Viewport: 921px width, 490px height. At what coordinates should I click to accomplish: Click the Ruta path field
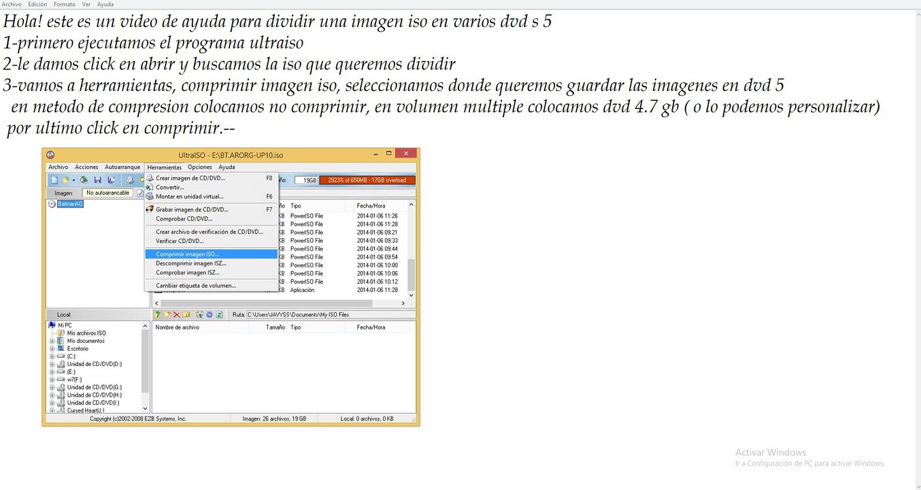pos(330,314)
